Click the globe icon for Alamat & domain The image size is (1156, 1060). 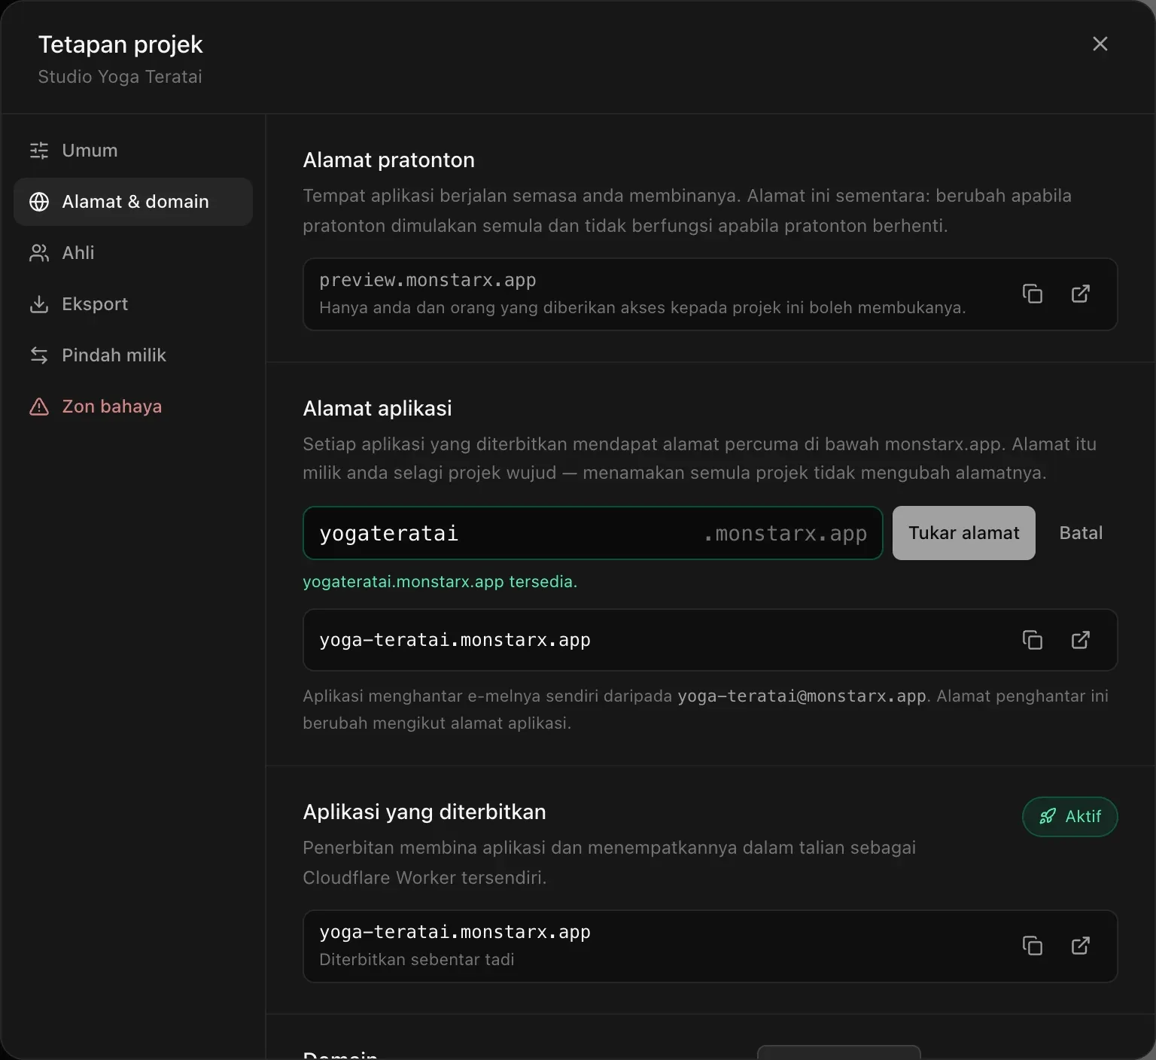39,202
